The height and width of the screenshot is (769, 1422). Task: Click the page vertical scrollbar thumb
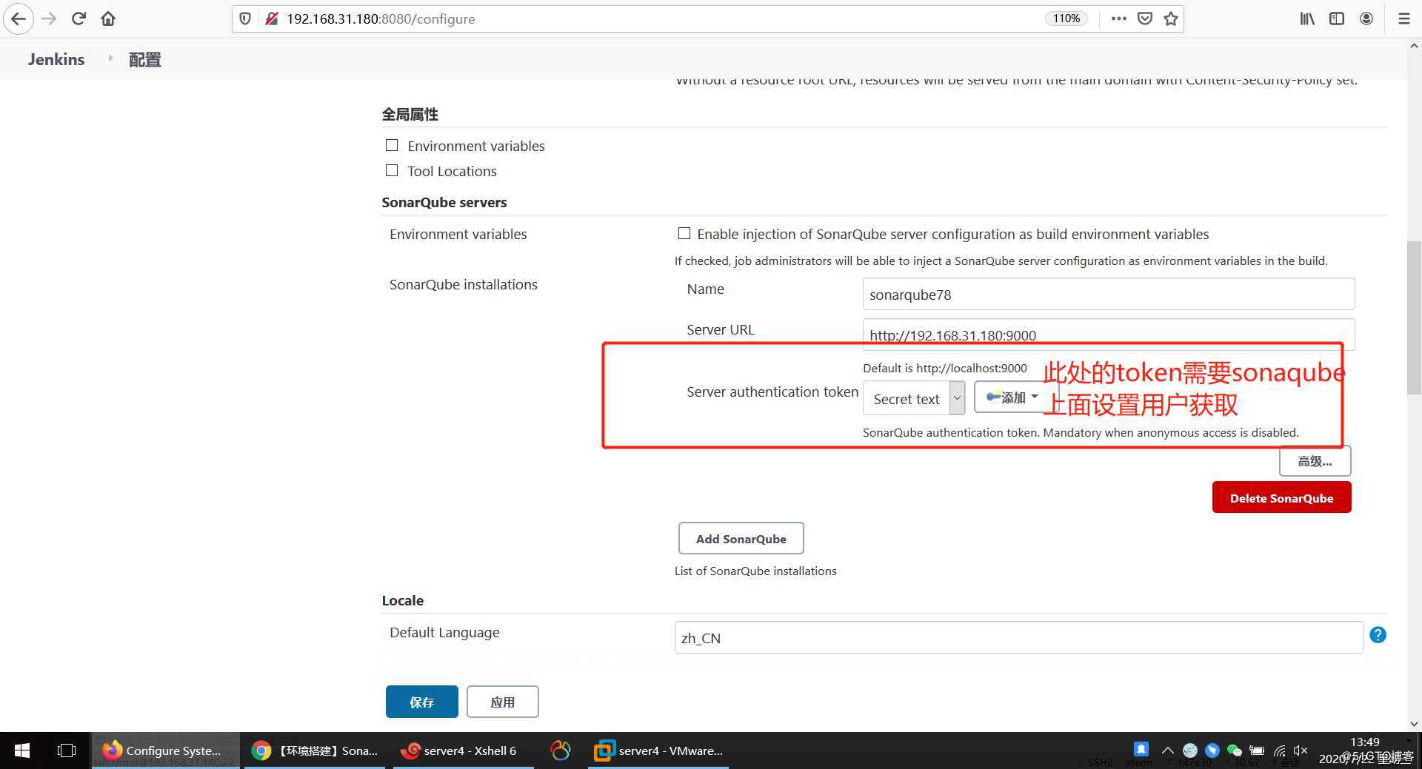(1414, 318)
